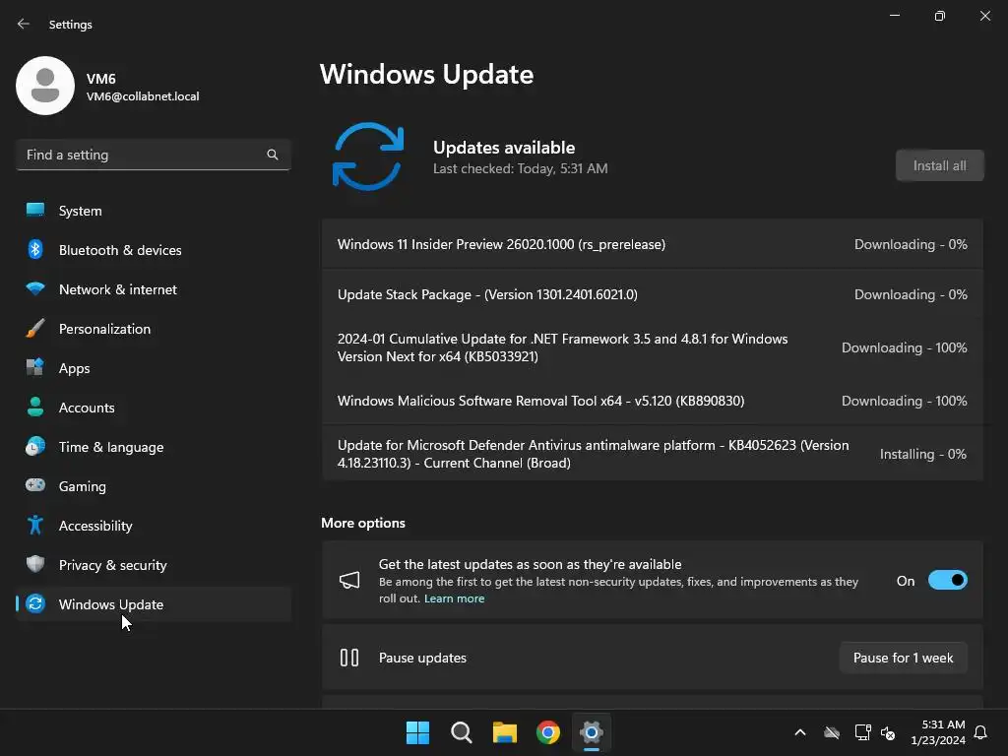Click the Find a setting search box
Screen dimensions: 1008x756
[154, 155]
